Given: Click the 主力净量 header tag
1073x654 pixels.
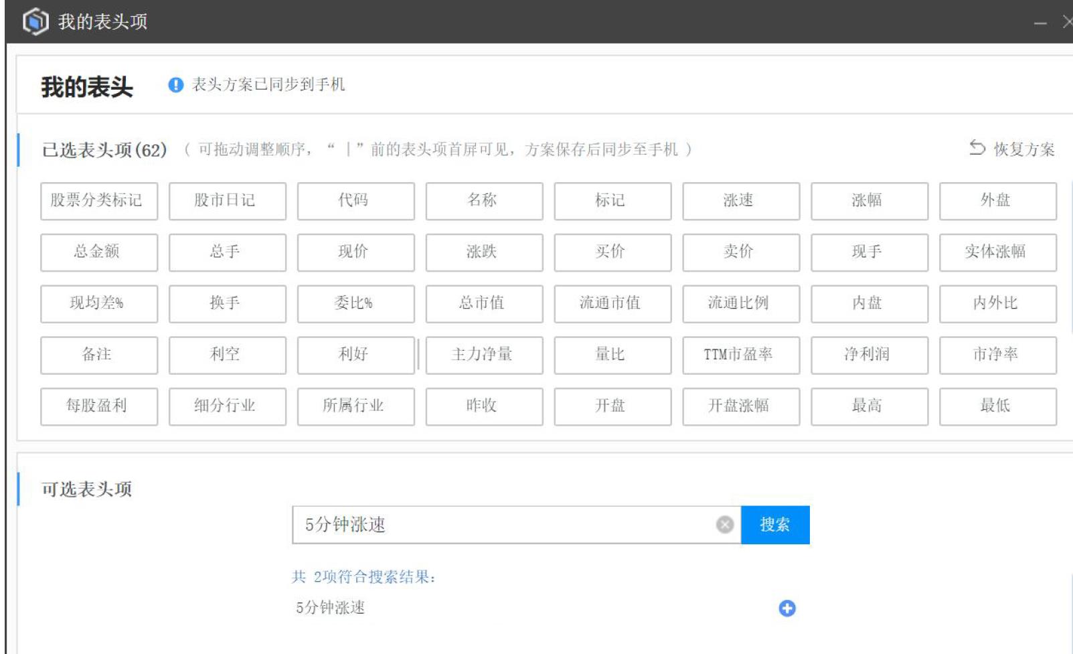Looking at the screenshot, I should (484, 355).
